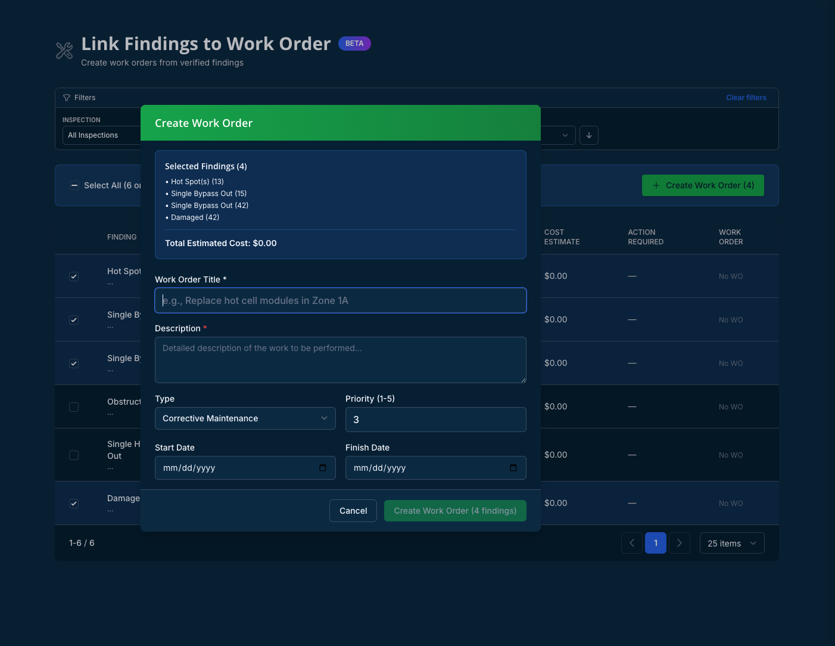Click the green Create Work Order (4) button
The image size is (835, 646).
point(703,185)
